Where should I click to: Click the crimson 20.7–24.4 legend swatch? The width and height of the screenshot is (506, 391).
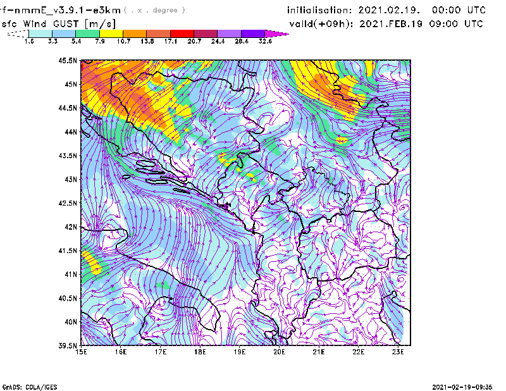click(206, 34)
